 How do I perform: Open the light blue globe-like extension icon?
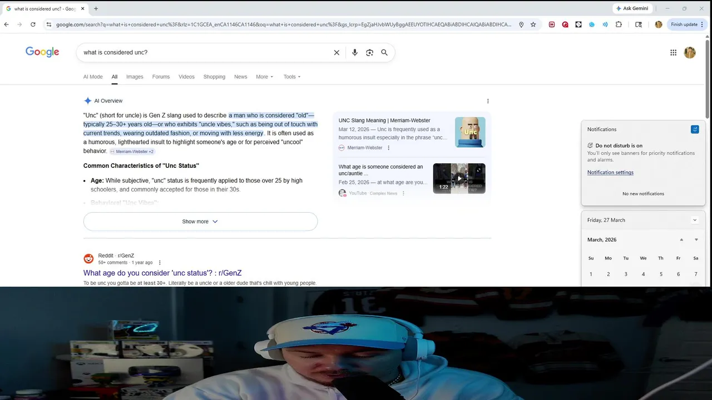[592, 24]
